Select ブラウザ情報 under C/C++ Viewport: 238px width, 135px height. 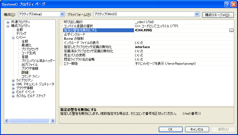pyautogui.click(x=30, y=69)
